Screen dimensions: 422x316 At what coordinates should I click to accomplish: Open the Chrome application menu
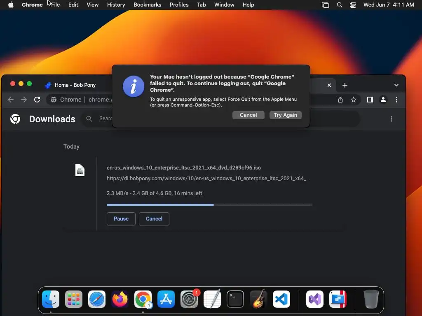(32, 5)
